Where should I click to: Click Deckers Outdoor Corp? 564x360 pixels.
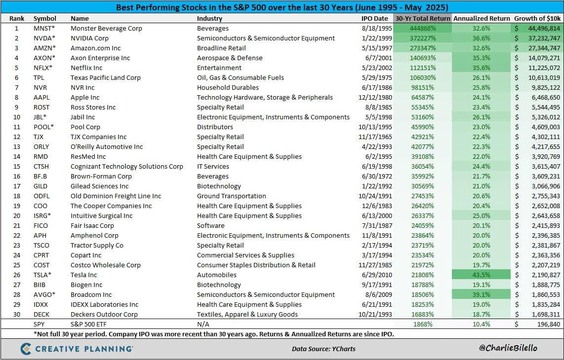104,315
